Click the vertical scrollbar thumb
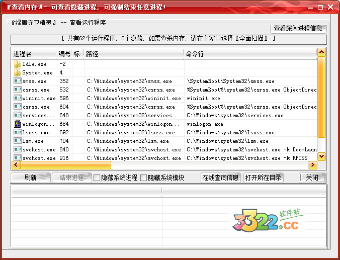This screenshot has width=340, height=260. pos(321,97)
